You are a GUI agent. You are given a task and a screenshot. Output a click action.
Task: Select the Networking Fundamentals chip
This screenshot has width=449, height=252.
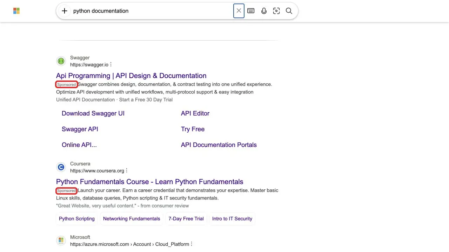pyautogui.click(x=132, y=219)
